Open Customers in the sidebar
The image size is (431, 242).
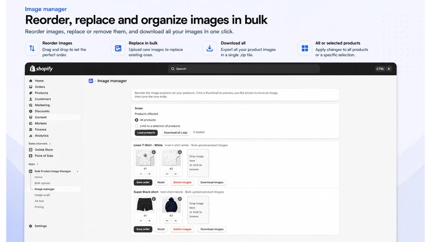coord(43,99)
